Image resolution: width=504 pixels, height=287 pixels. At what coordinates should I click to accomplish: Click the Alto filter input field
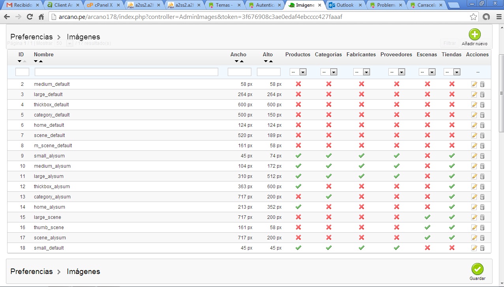269,72
